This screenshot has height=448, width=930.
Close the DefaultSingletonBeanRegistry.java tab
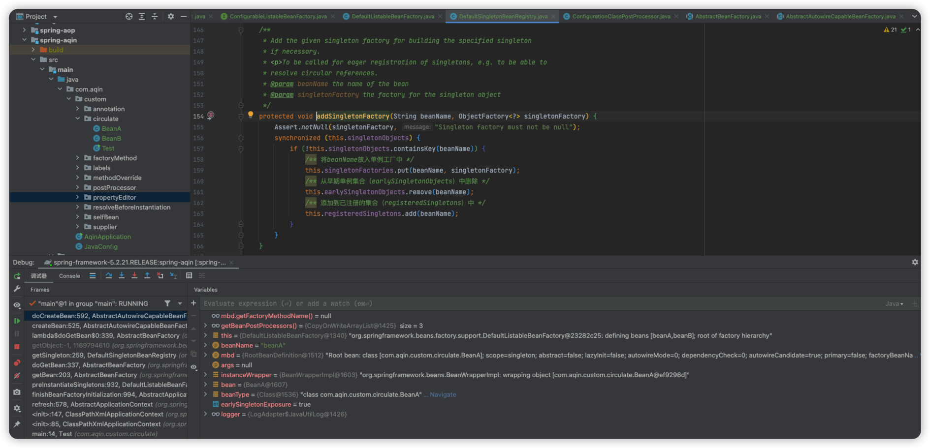(553, 16)
